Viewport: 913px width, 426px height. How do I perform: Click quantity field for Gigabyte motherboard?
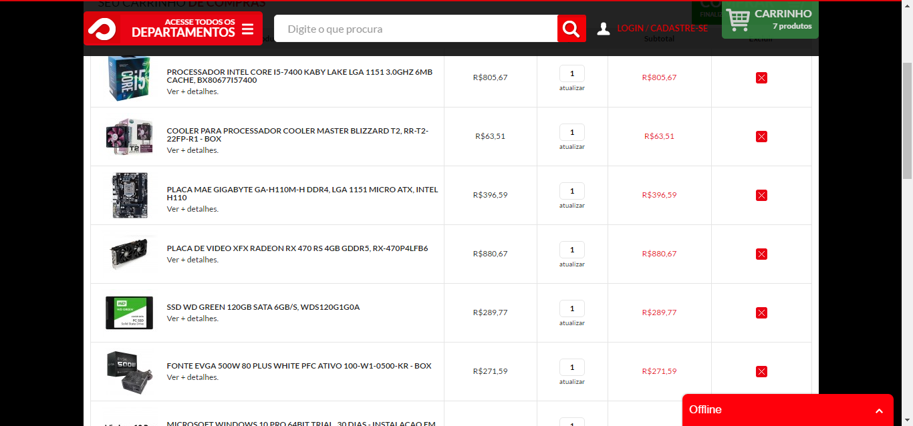pos(572,191)
